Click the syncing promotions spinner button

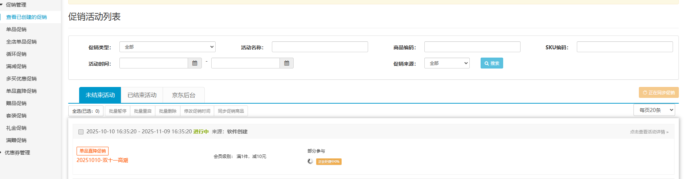click(659, 93)
